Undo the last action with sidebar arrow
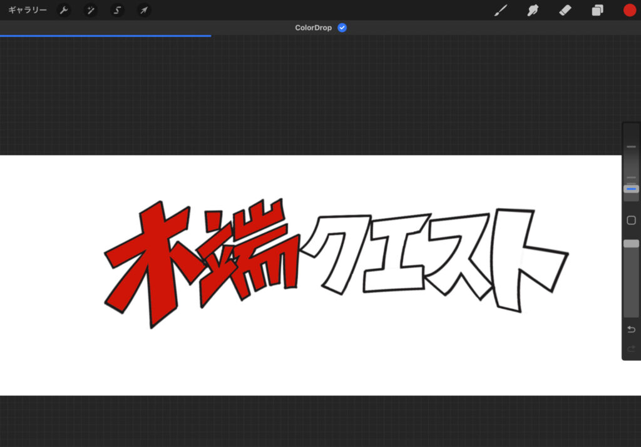Screen dimensions: 641x447 (631, 329)
